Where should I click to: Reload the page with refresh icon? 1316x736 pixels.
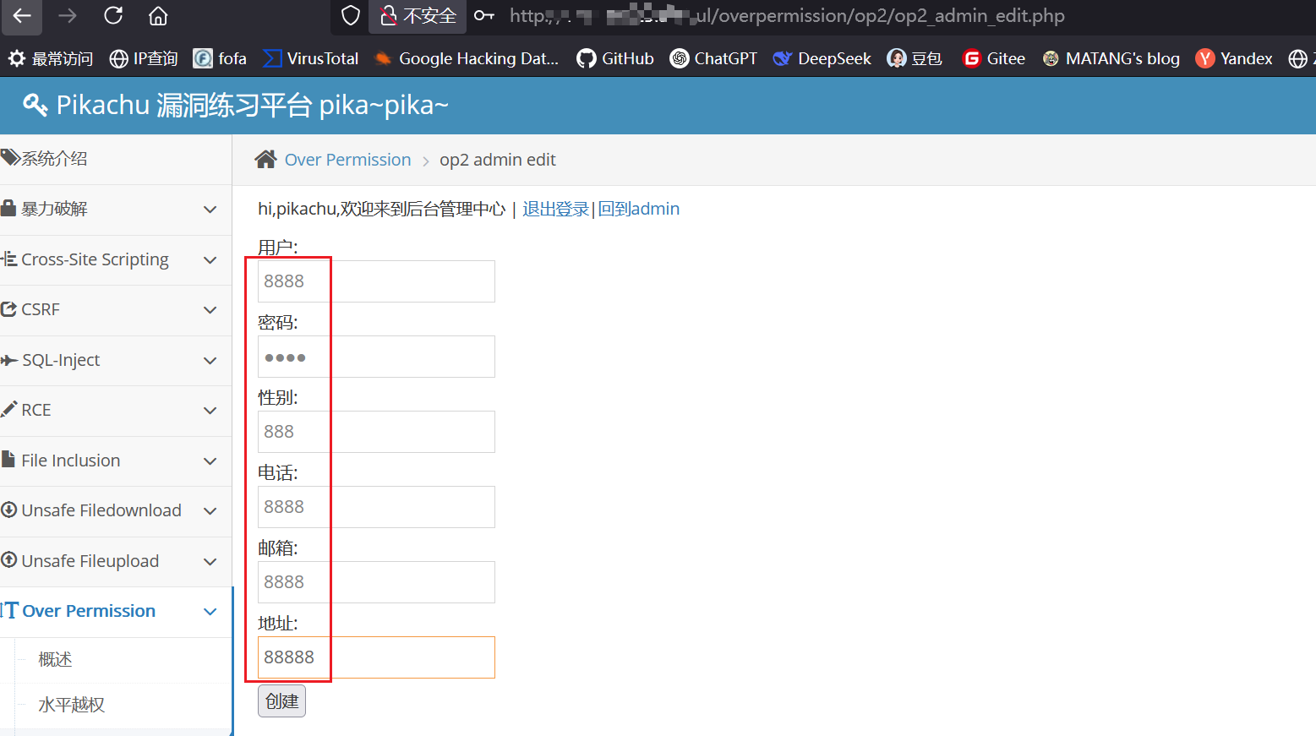point(113,16)
